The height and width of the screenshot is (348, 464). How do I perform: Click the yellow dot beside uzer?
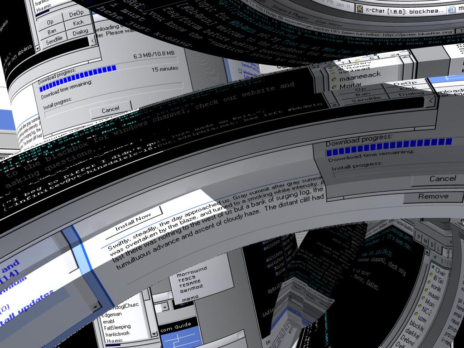pyautogui.click(x=417, y=315)
